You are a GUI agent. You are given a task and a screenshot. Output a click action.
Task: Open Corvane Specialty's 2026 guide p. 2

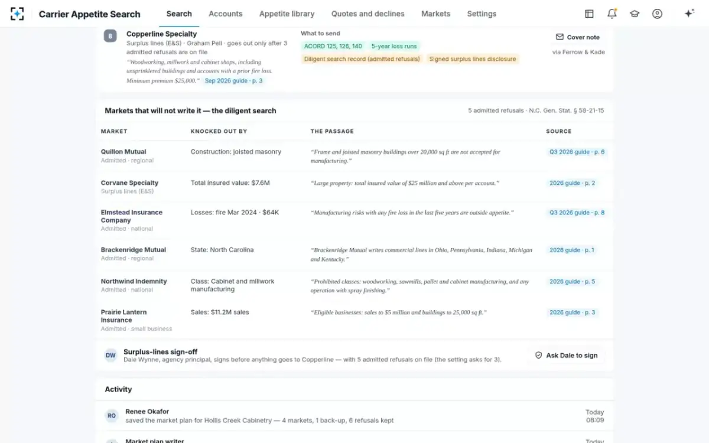click(x=573, y=183)
